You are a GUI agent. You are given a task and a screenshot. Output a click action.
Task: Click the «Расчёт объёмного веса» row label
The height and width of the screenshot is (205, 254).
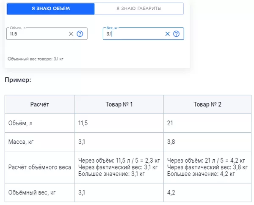tap(40, 167)
